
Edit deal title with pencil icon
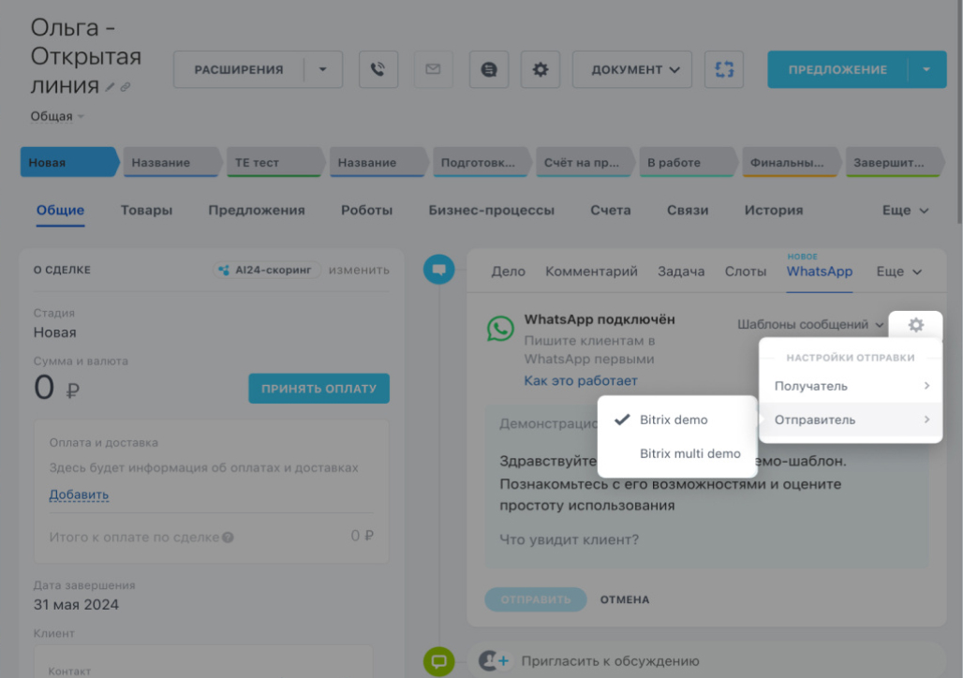[110, 87]
